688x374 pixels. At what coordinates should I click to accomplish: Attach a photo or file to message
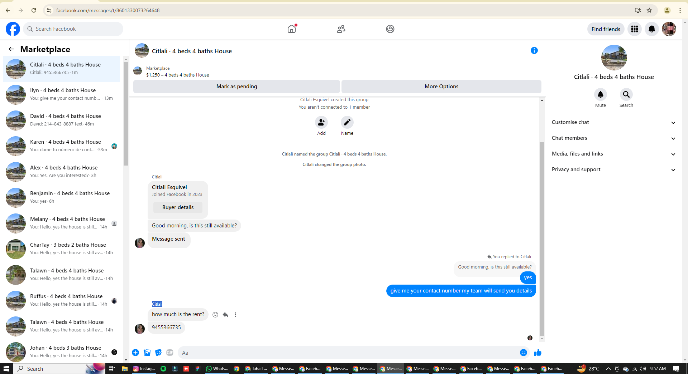pos(147,353)
